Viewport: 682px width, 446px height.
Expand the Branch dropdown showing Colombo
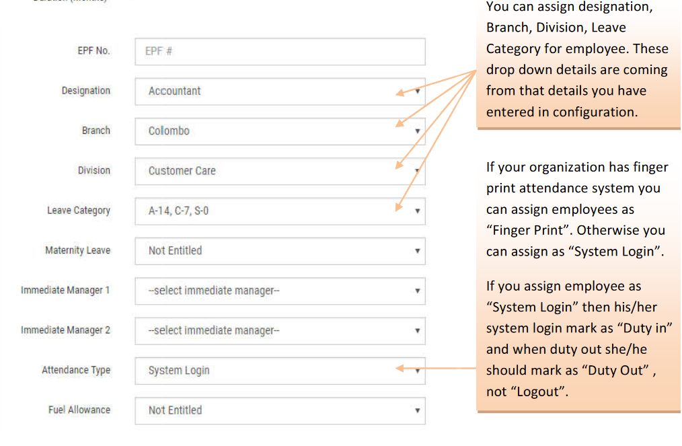[x=280, y=131]
